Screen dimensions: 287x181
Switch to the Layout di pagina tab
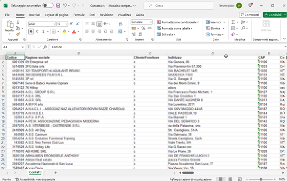point(57,15)
